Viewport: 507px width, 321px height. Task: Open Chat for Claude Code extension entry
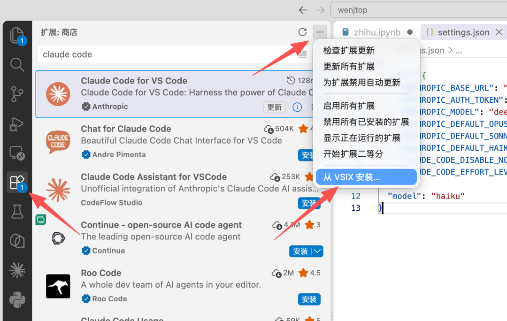(x=174, y=142)
